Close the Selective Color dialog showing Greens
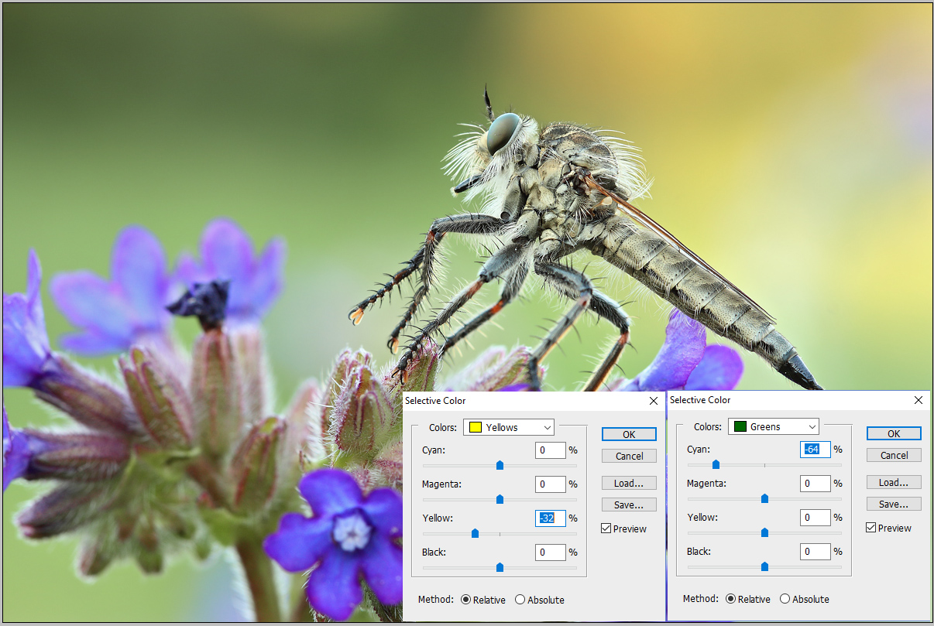 pos(919,400)
